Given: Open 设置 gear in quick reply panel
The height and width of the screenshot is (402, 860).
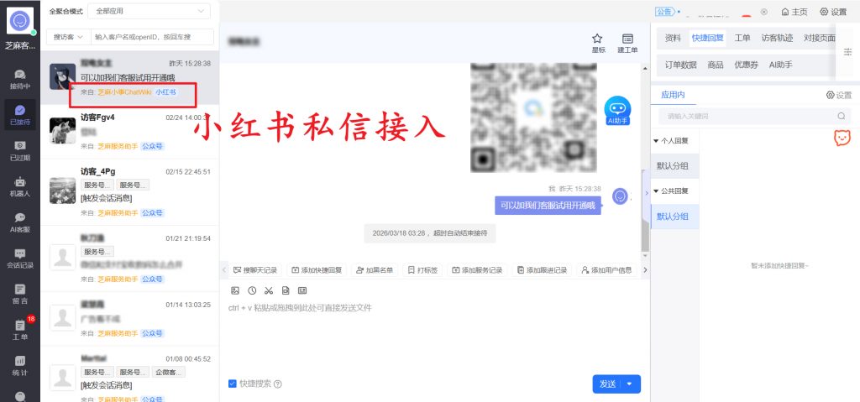Looking at the screenshot, I should [x=839, y=95].
